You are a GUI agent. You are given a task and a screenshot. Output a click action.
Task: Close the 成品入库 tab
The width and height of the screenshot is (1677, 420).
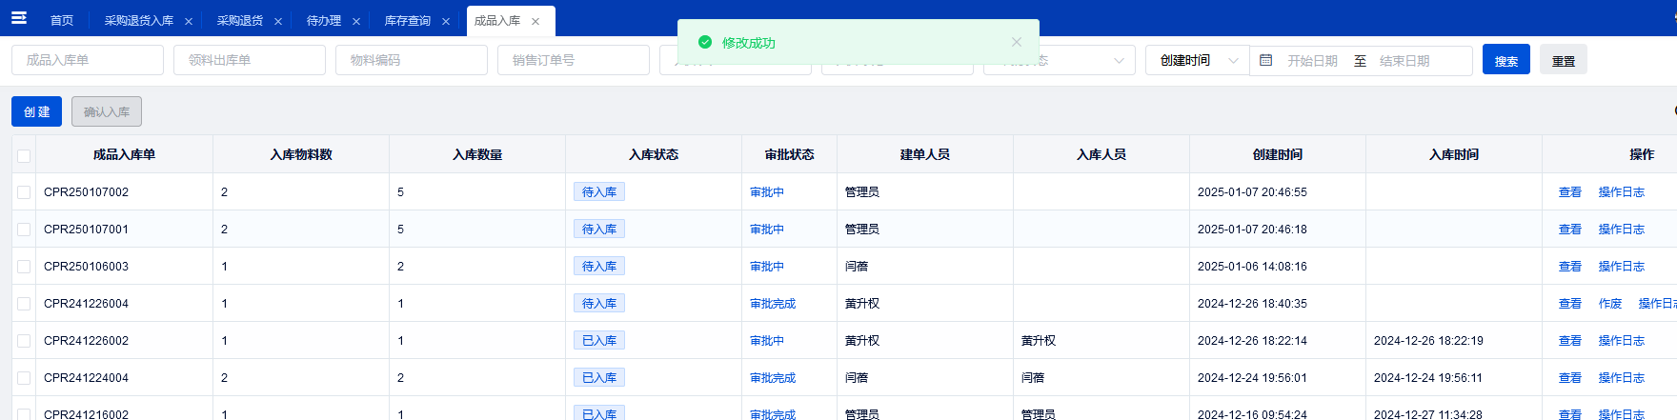[535, 21]
